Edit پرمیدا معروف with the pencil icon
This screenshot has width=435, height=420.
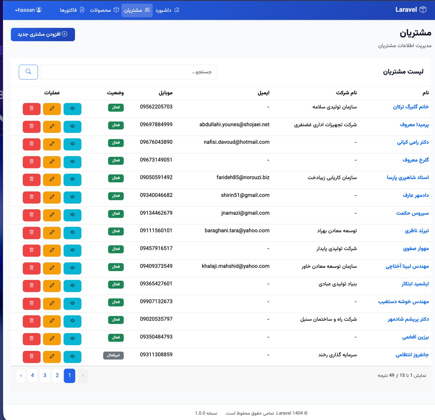(52, 126)
